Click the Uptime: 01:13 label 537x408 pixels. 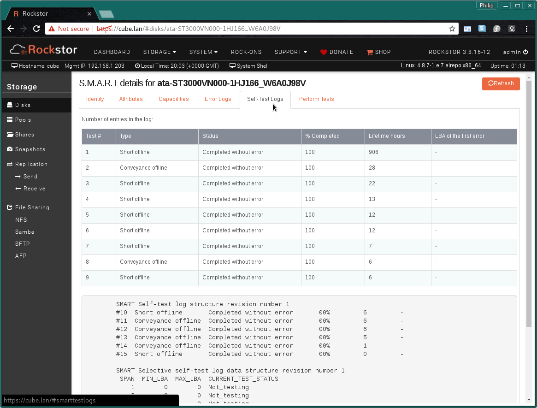coord(507,66)
